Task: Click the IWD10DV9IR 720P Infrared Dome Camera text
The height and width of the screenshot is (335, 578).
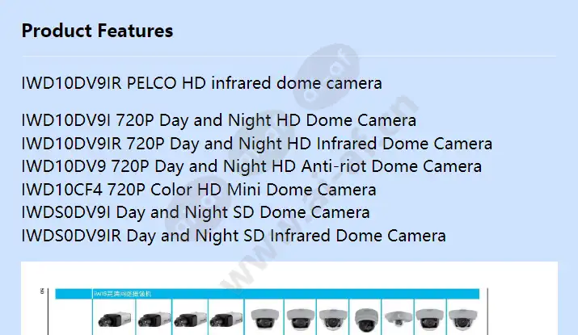Action: click(x=256, y=144)
